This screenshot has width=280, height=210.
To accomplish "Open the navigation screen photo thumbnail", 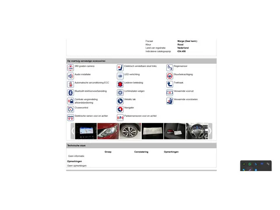I will pyautogui.click(x=86, y=131).
